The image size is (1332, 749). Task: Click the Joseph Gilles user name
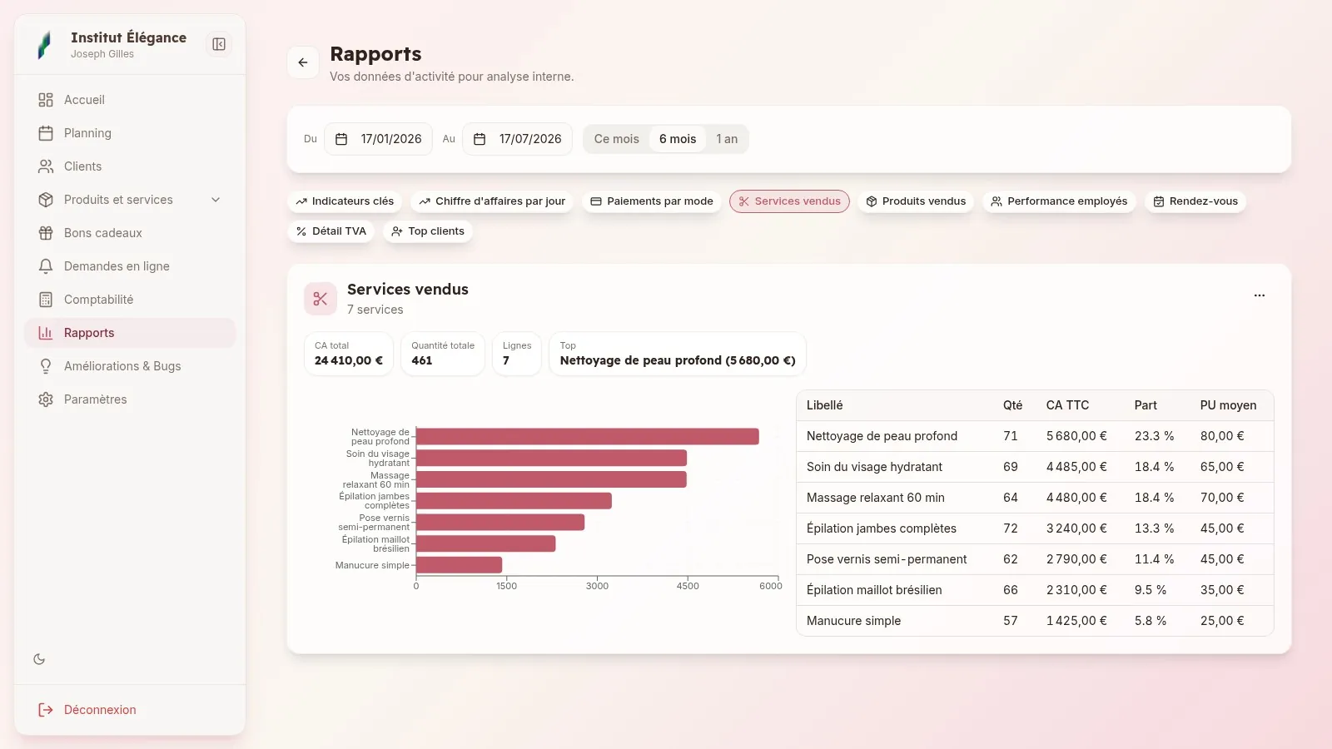[102, 54]
